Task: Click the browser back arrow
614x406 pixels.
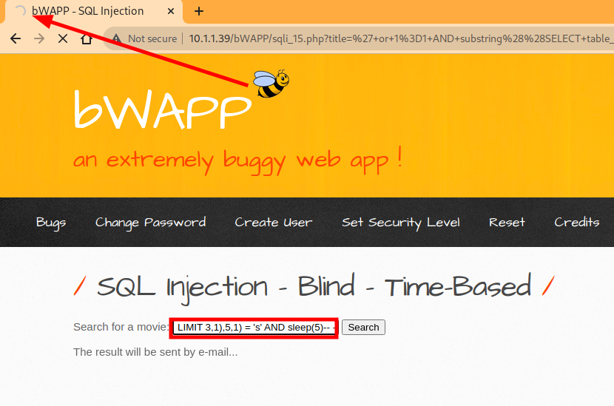Action: coord(16,38)
